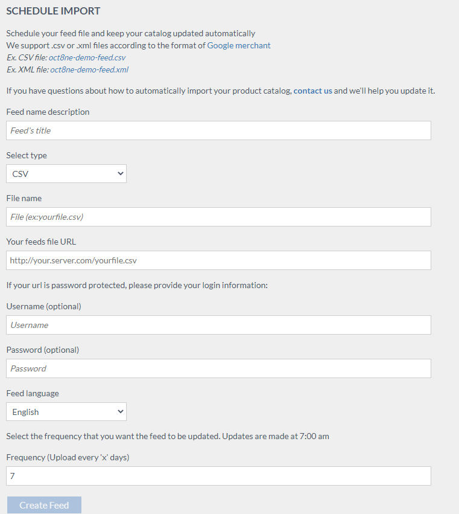Select the feeds file URL input

[218, 260]
